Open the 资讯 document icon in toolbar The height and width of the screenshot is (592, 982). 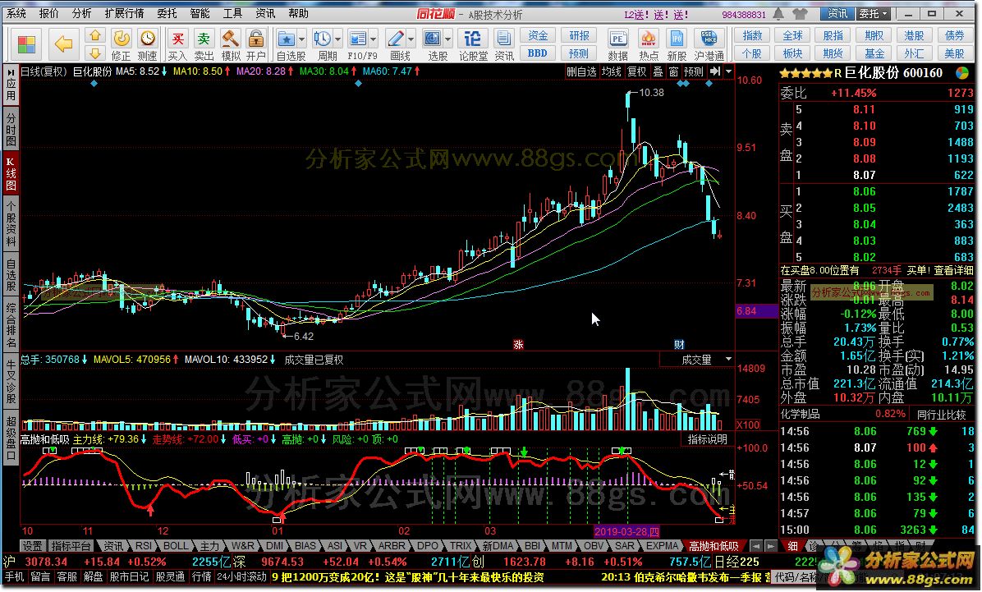504,39
